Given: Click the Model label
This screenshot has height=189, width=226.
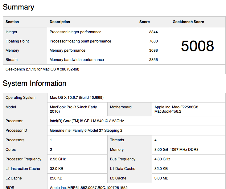Looking at the screenshot, I should click(x=11, y=107).
